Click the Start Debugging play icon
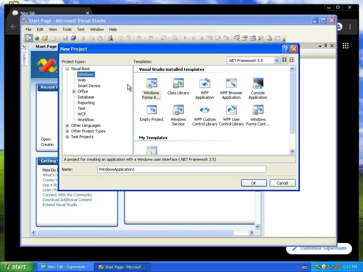This screenshot has width=363, height=272. coord(185,38)
